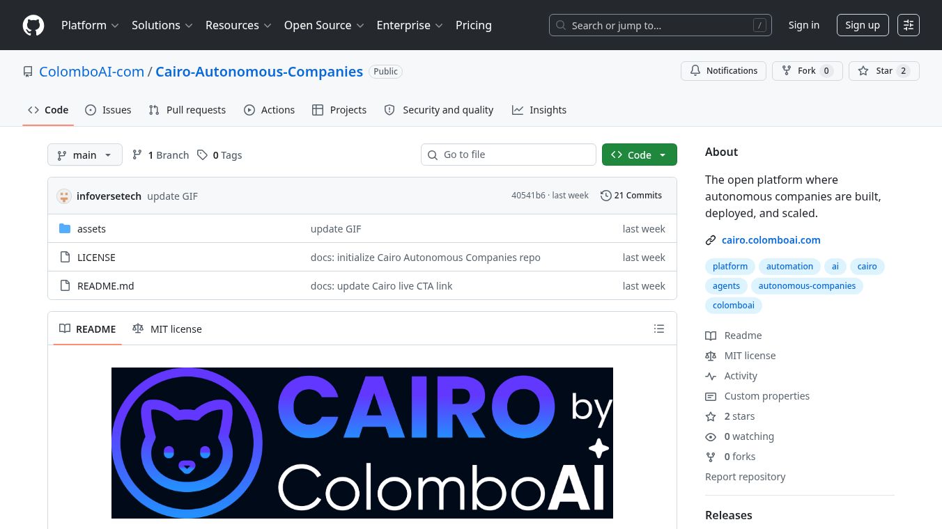The height and width of the screenshot is (529, 942).
Task: Expand the Resources menu
Action: click(238, 25)
